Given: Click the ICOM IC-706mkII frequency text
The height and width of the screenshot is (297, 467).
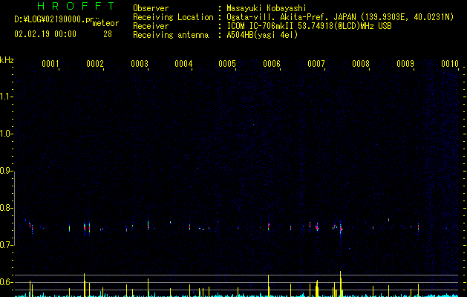Looking at the screenshot, I should point(309,26).
